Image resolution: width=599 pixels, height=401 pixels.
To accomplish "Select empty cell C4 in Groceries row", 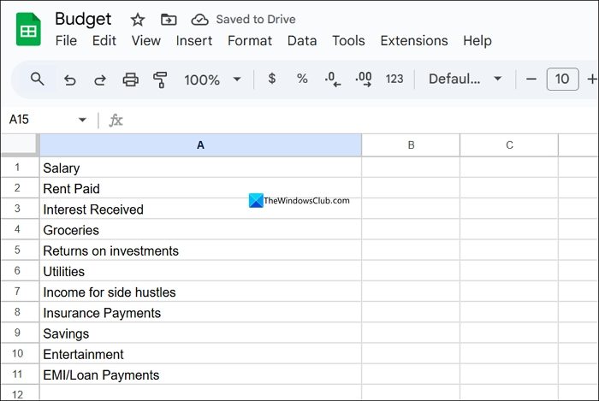I will click(509, 229).
